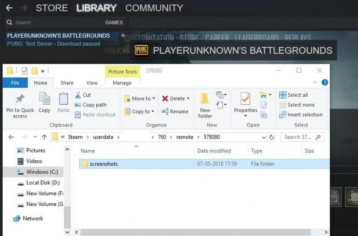Click Steam in the address path

coord(75,137)
